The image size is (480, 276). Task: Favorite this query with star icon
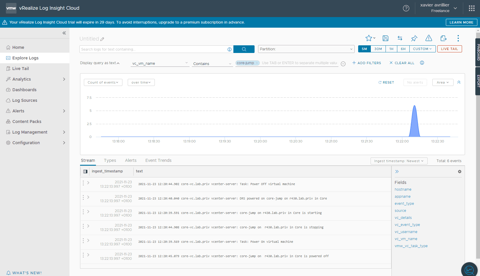coord(369,38)
